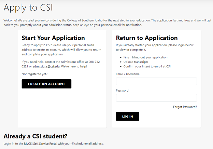Click into the Password input box
The height and width of the screenshot is (149, 213).
156,98
